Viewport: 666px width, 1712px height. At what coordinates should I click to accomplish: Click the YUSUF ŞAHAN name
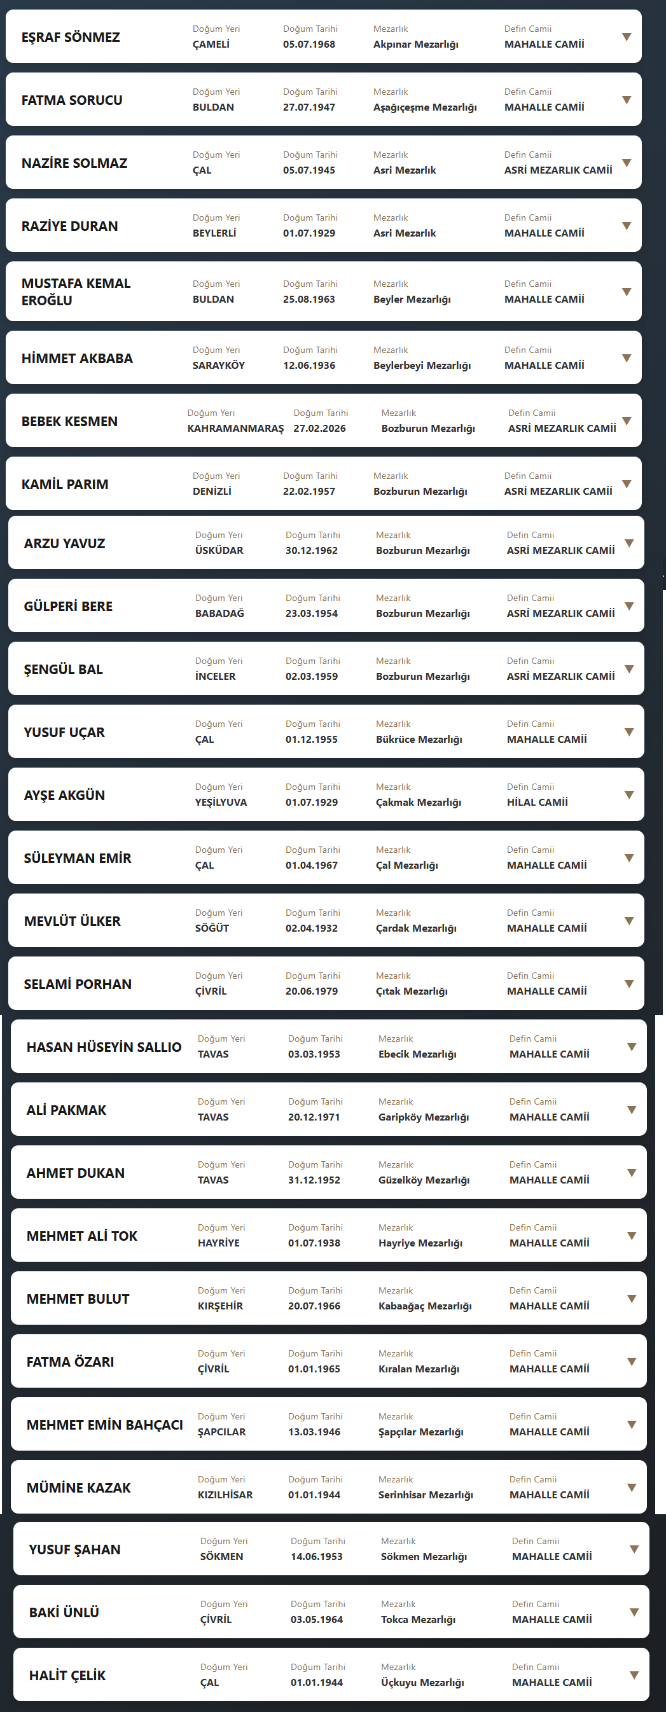pyautogui.click(x=75, y=1550)
